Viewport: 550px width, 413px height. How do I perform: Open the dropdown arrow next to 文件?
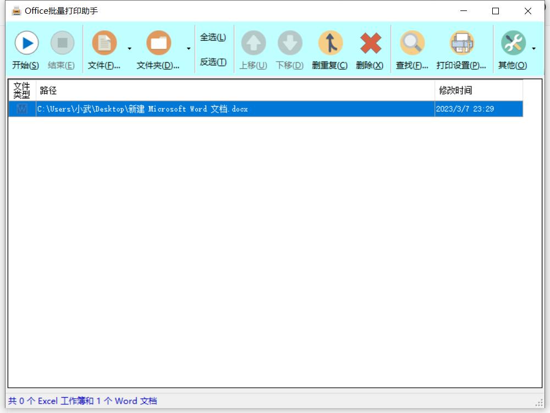click(130, 48)
